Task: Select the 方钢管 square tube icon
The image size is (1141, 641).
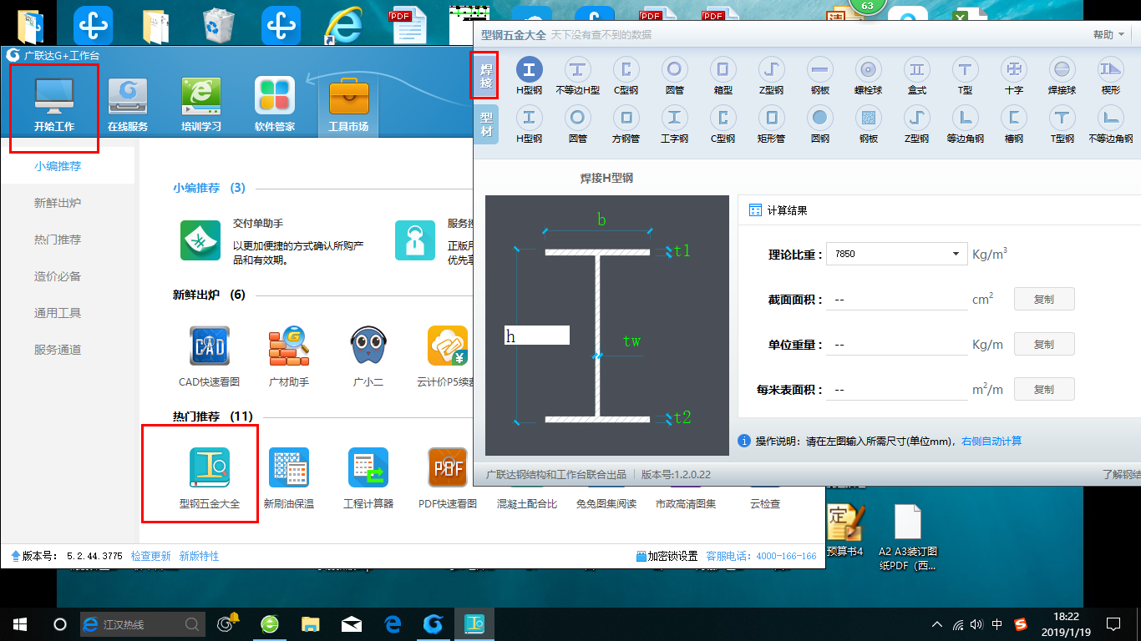Action: (x=626, y=124)
